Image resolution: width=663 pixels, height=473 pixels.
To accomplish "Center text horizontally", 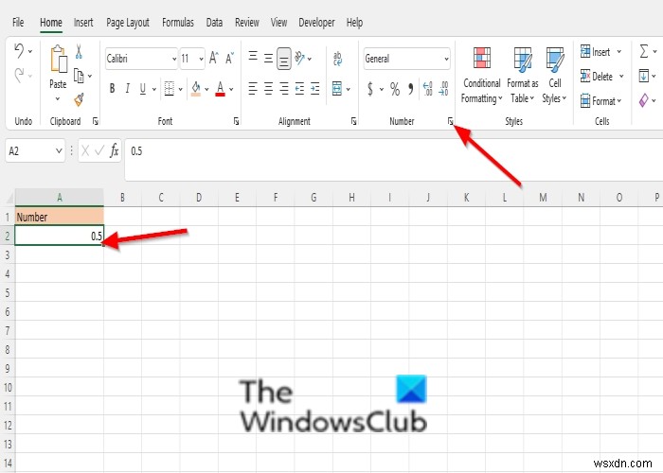I will (x=268, y=89).
